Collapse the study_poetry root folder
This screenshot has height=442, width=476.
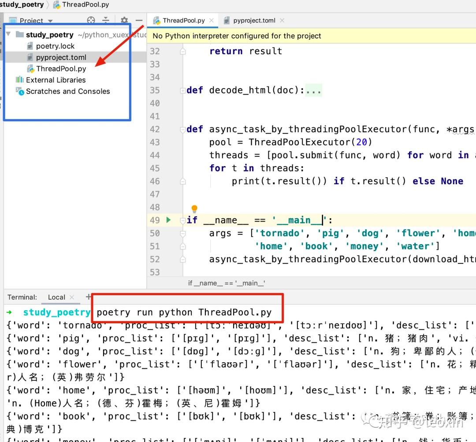click(8, 34)
